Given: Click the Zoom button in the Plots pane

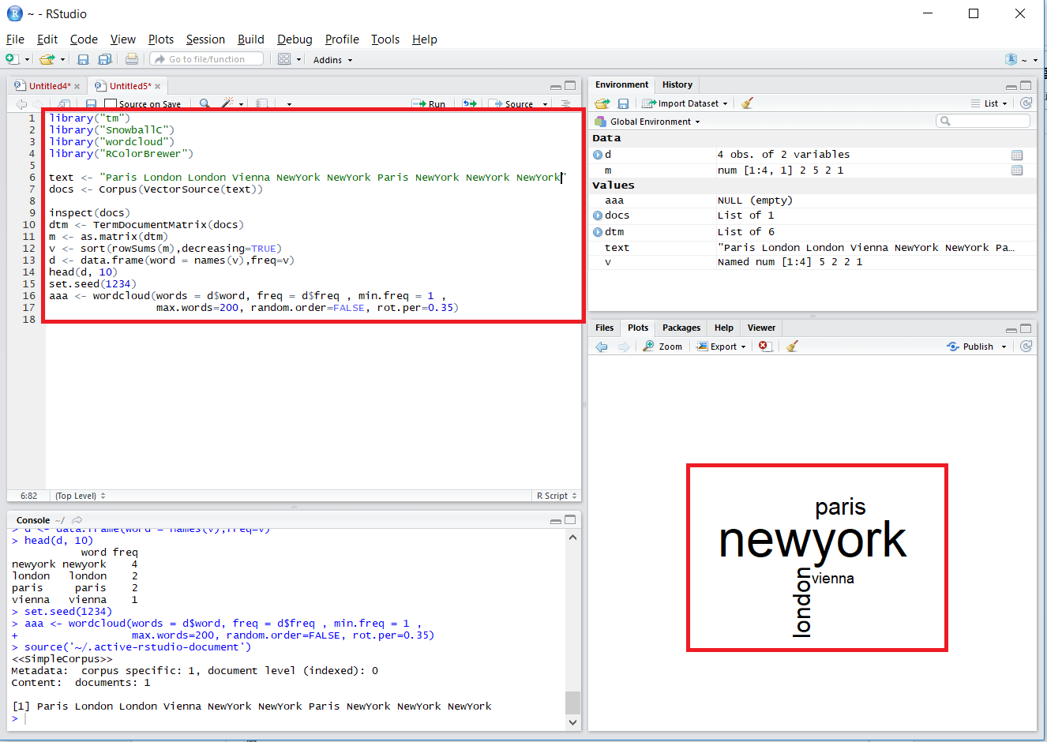Looking at the screenshot, I should pyautogui.click(x=663, y=347).
